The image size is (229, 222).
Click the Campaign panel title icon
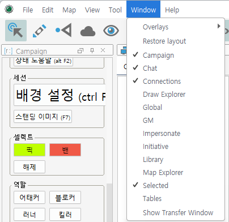9,51
